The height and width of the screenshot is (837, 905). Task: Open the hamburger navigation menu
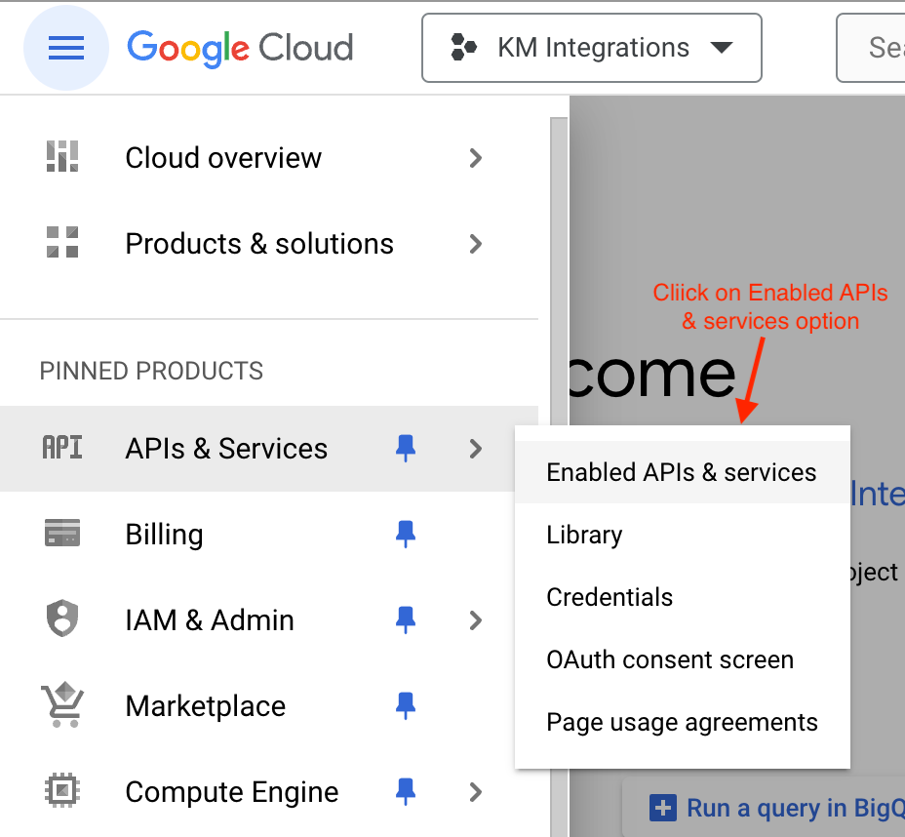[x=65, y=48]
